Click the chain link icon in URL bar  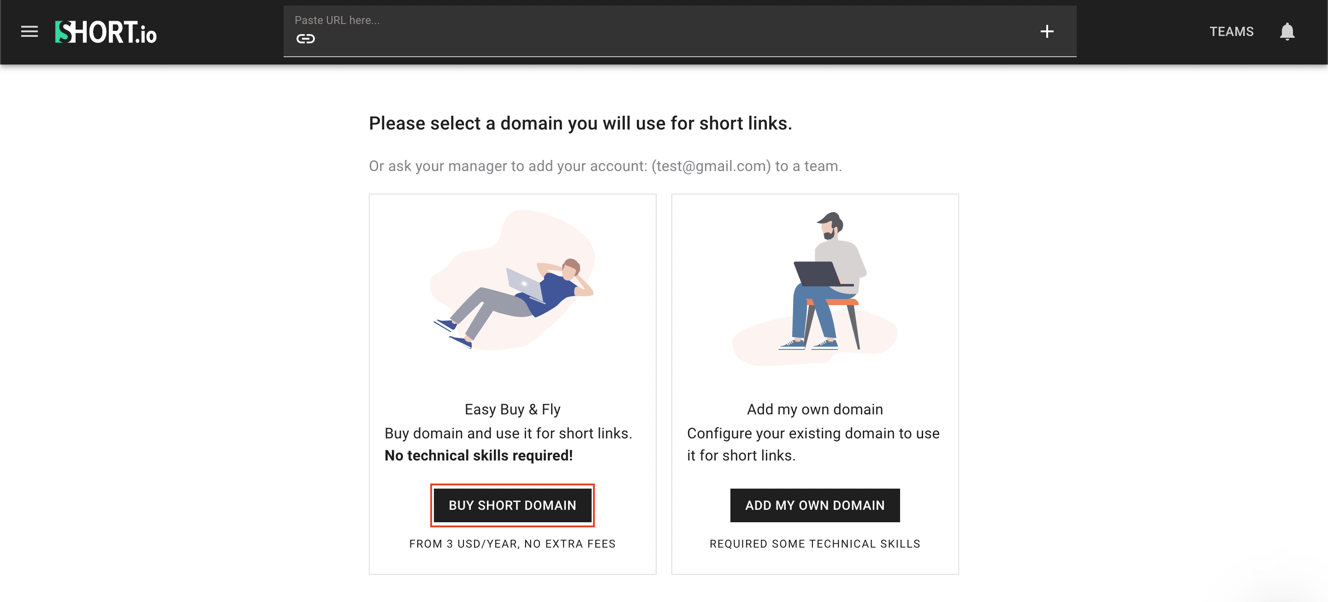click(305, 39)
